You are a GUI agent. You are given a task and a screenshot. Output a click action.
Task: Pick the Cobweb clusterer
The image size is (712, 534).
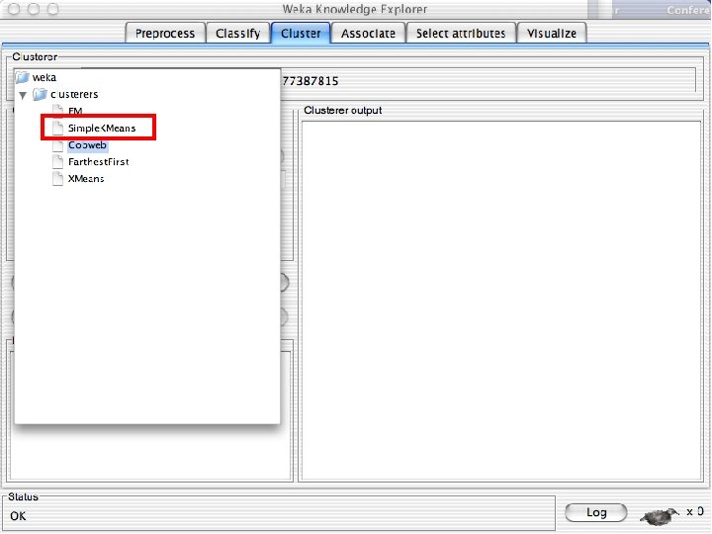click(x=87, y=145)
